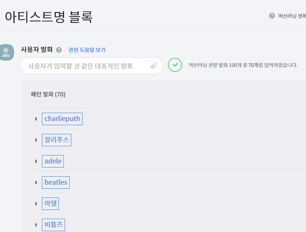The width and height of the screenshot is (306, 232).
Task: Click the green checkmark status icon
Action: coord(175,65)
